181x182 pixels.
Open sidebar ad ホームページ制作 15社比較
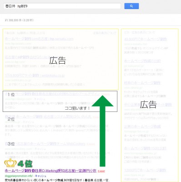(145, 148)
